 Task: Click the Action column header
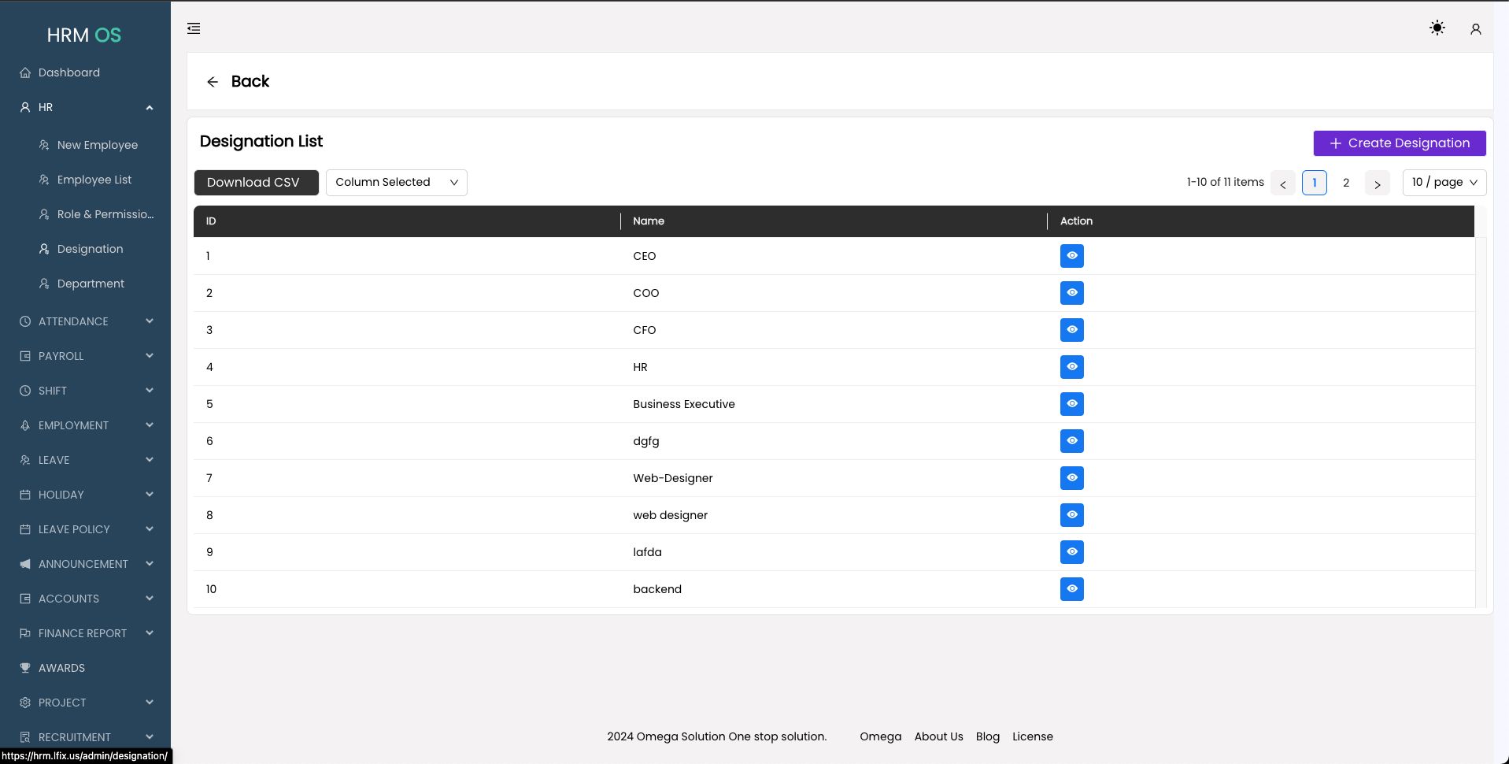1260,221
